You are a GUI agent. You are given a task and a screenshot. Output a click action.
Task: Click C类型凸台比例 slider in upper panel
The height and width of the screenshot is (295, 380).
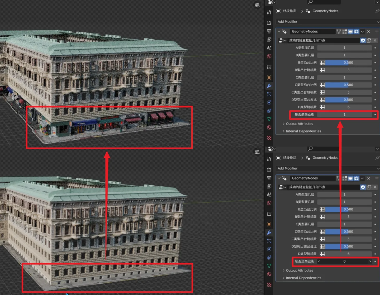coord(348,85)
